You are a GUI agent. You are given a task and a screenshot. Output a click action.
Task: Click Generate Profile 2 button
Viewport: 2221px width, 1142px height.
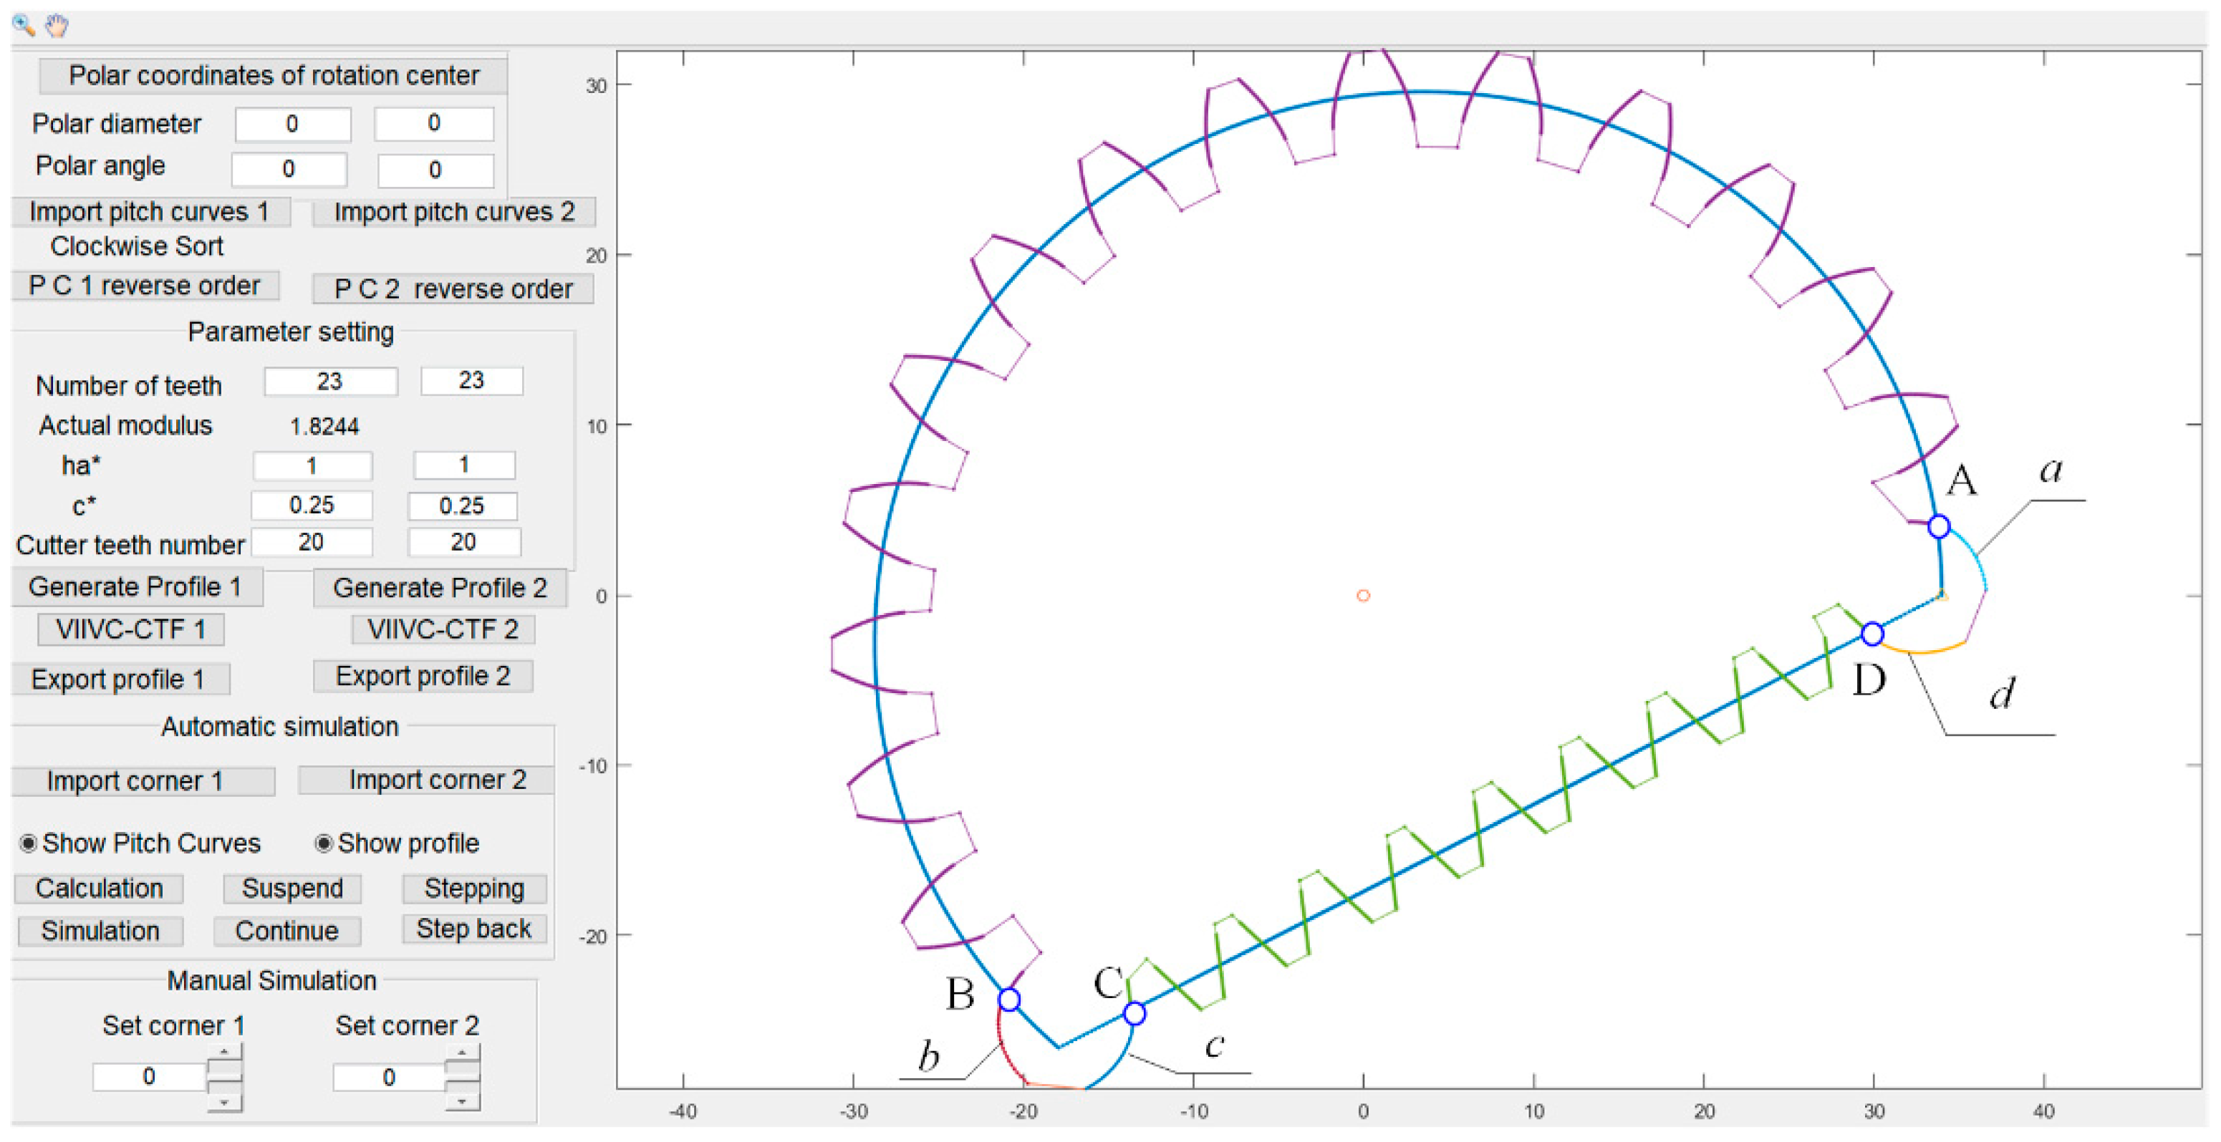440,589
